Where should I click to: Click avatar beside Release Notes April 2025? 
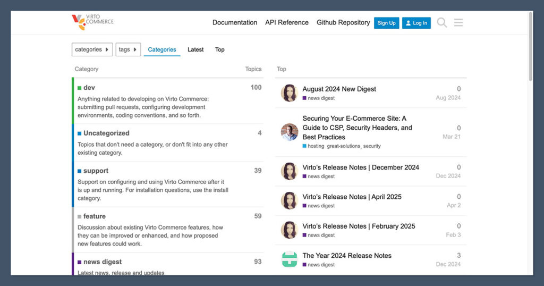[x=290, y=200]
